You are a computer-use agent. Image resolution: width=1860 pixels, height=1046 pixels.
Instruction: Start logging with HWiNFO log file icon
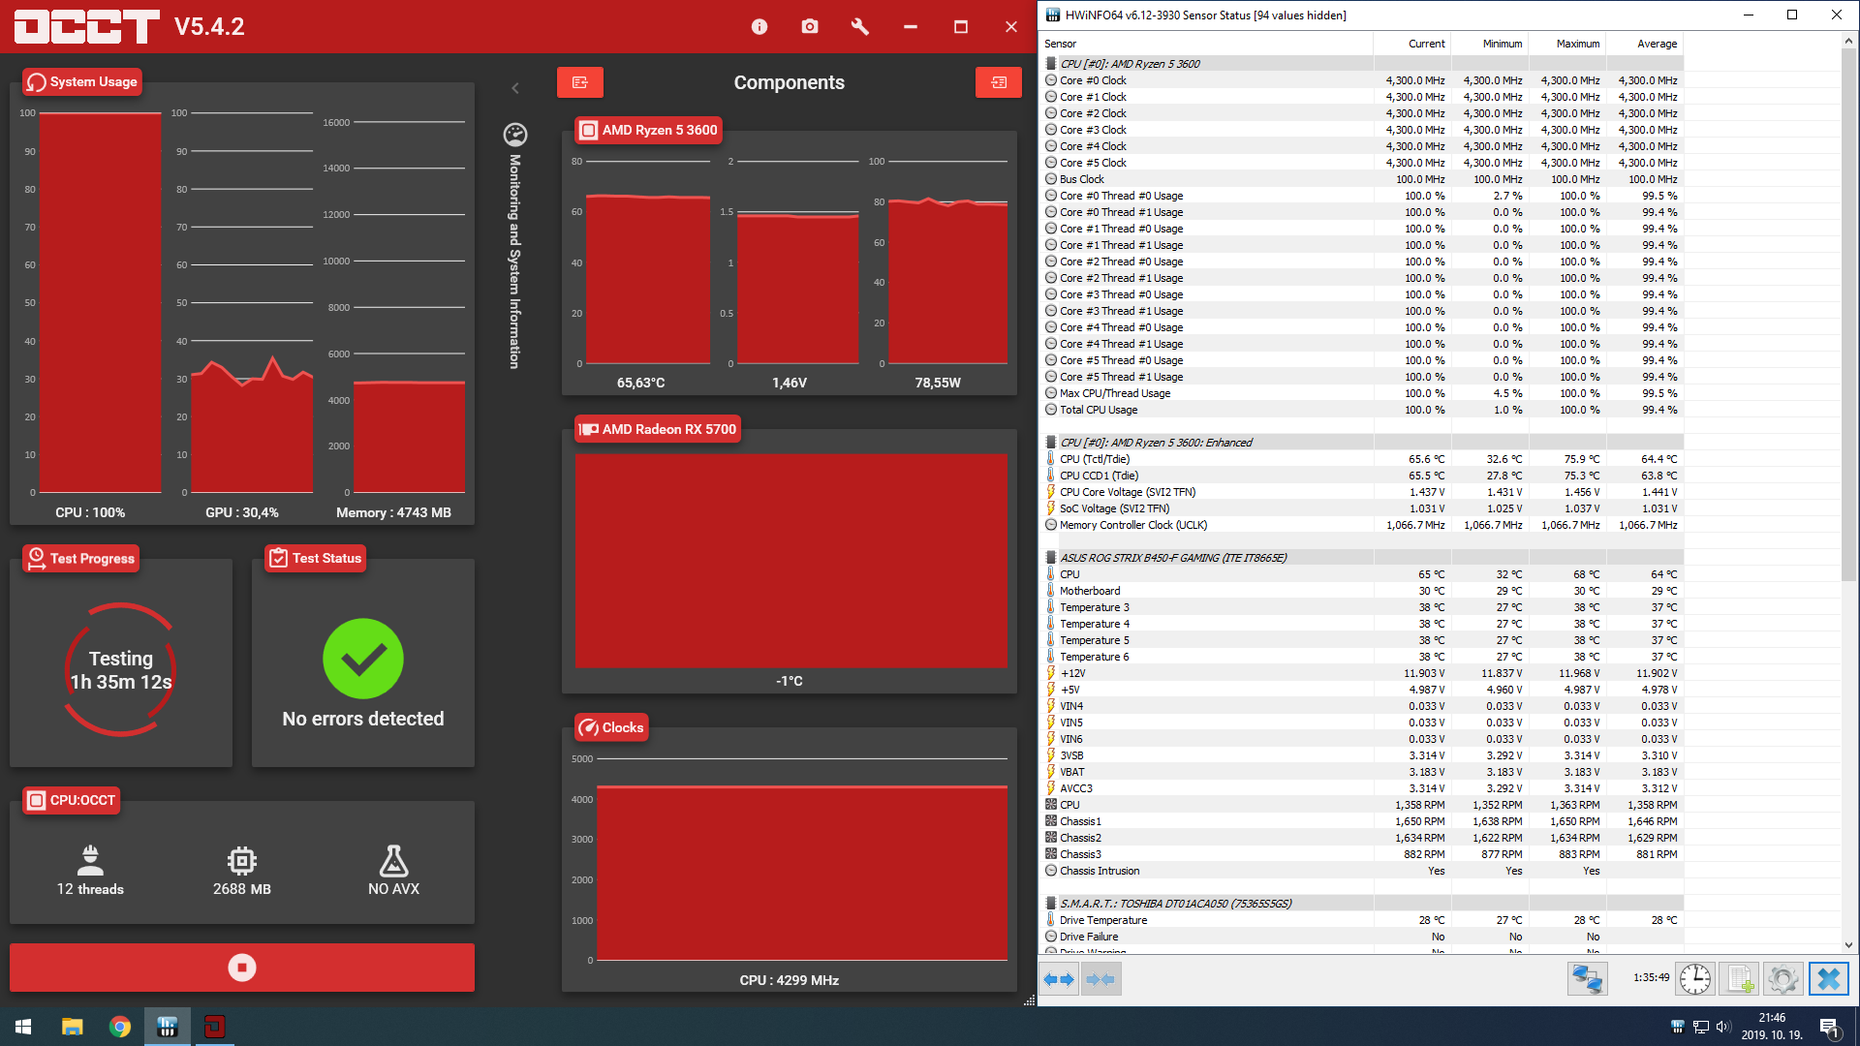pyautogui.click(x=1739, y=980)
